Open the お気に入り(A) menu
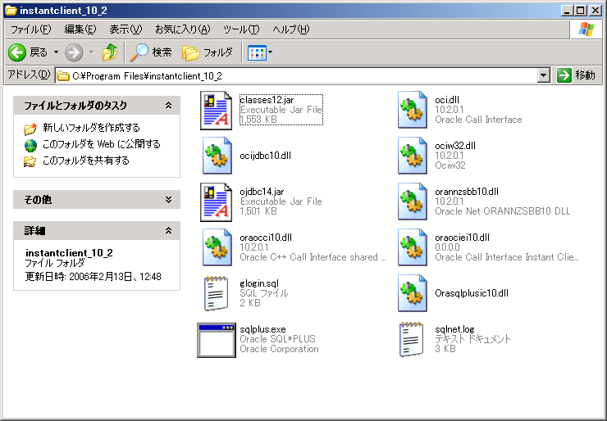This screenshot has width=607, height=421. (x=183, y=29)
